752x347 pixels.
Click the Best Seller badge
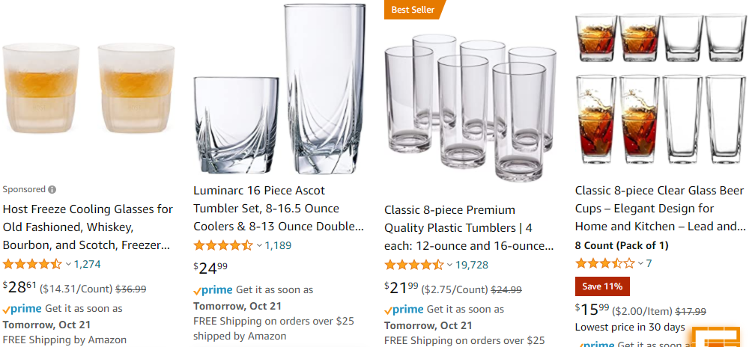click(x=413, y=10)
